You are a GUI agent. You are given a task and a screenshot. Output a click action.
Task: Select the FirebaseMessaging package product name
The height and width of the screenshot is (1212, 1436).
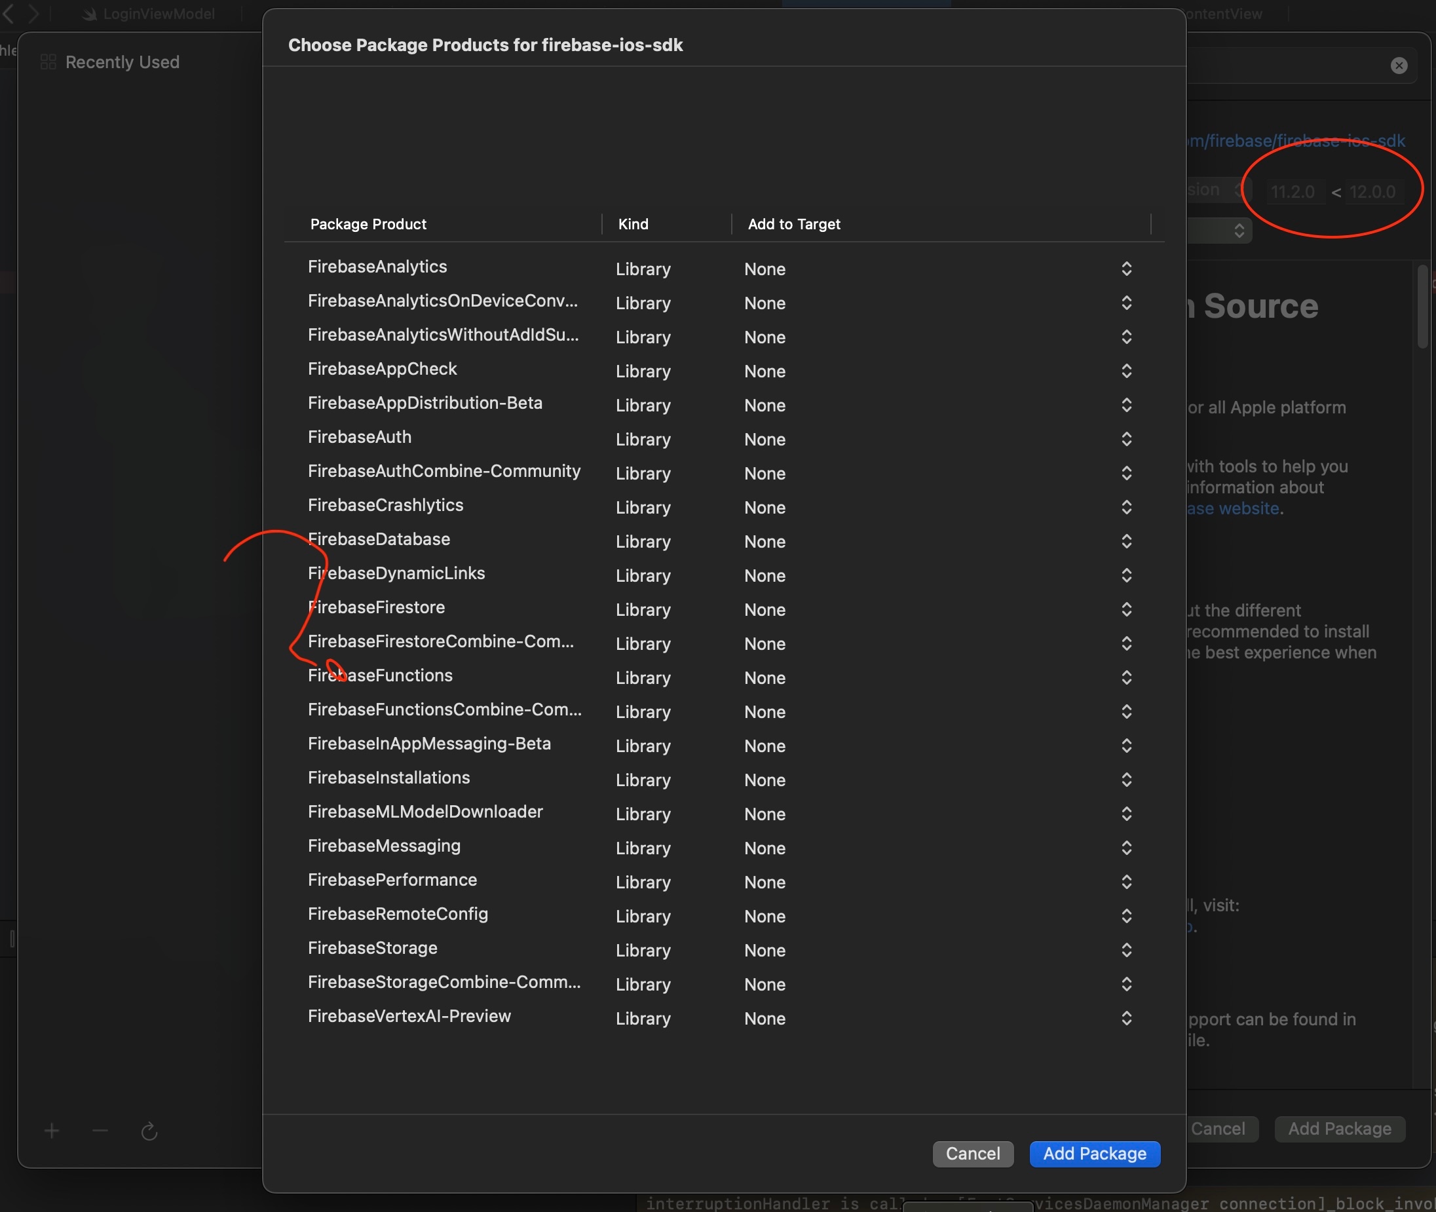point(384,846)
